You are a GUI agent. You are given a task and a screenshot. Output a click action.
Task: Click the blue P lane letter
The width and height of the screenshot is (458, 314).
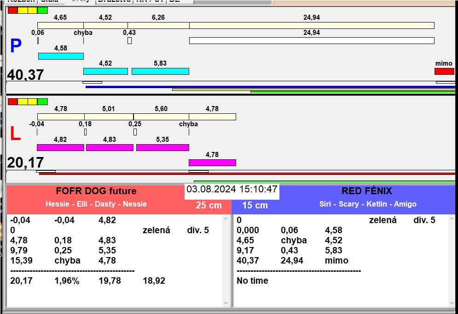pyautogui.click(x=16, y=46)
